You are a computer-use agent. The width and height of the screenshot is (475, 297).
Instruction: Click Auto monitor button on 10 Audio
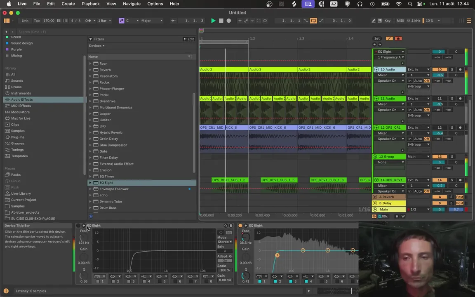coord(418,81)
